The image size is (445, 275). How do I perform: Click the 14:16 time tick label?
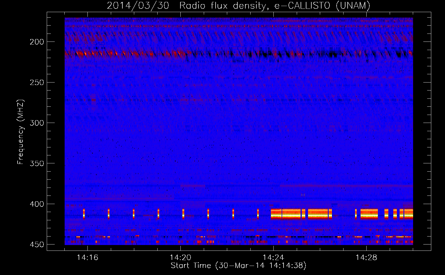click(x=87, y=258)
